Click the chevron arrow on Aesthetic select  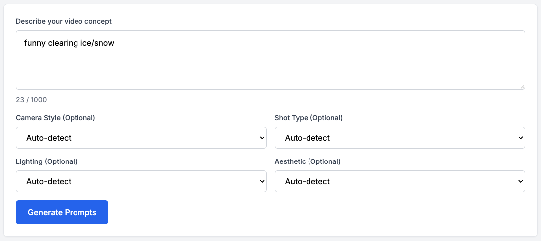coord(521,181)
